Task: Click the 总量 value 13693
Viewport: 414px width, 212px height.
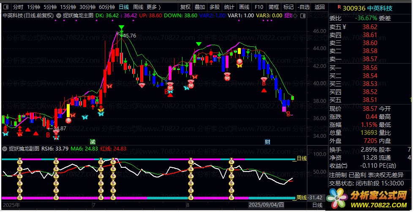Action: [x=369, y=133]
